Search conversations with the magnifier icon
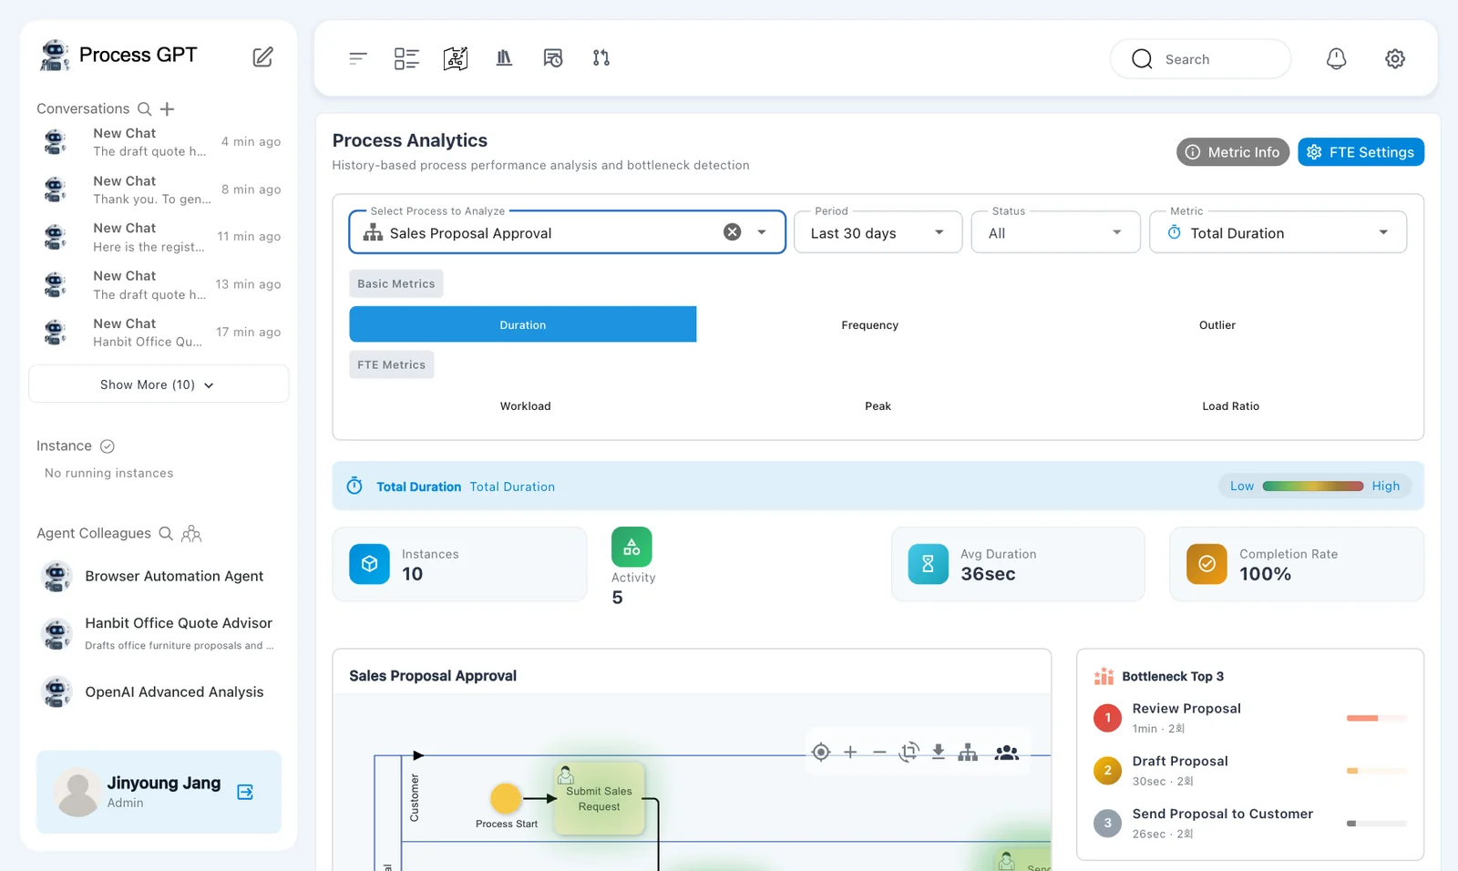Viewport: 1458px width, 871px height. pyautogui.click(x=144, y=109)
